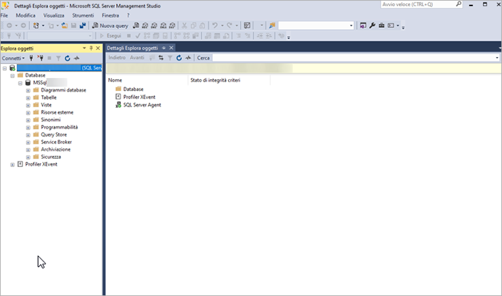Click the new project icon in toolbar
The height and width of the screenshot is (296, 502).
click(36, 26)
